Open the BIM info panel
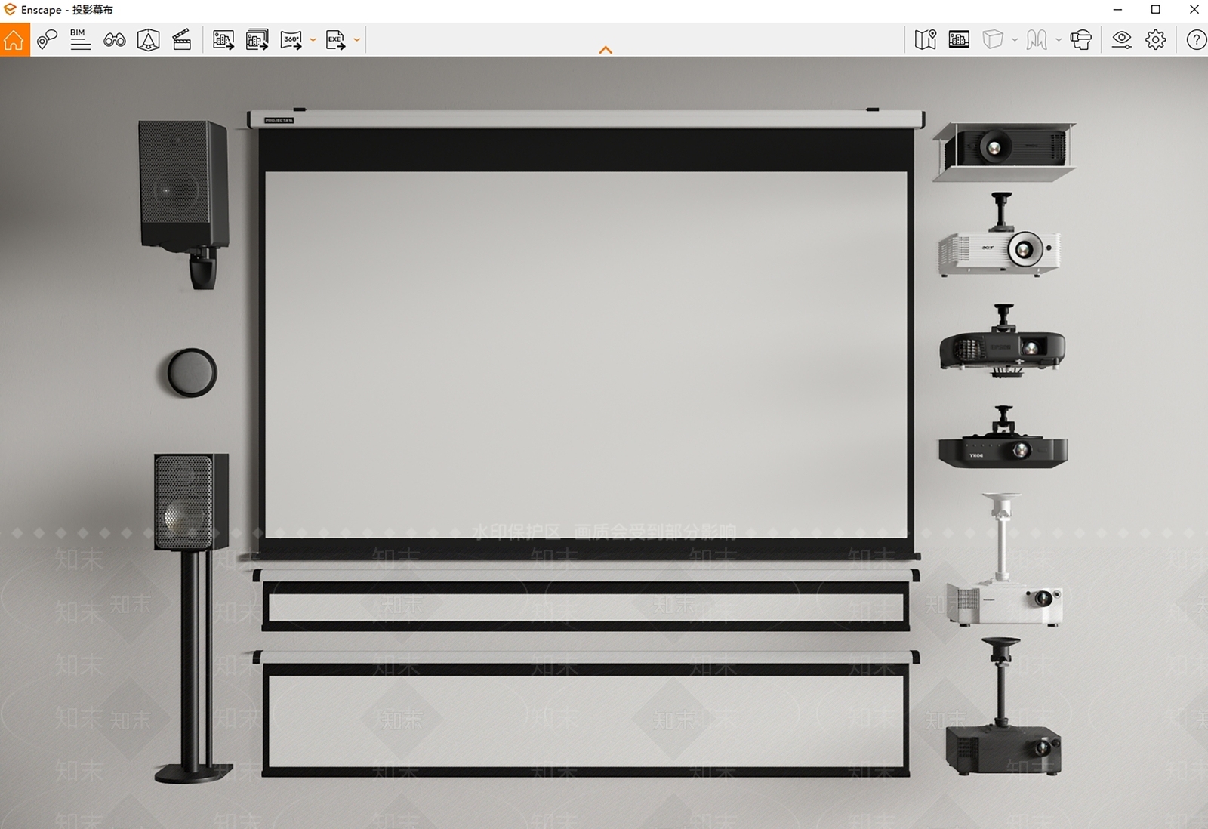 80,40
